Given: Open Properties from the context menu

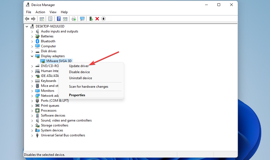Looking at the screenshot, I should click(91, 95).
